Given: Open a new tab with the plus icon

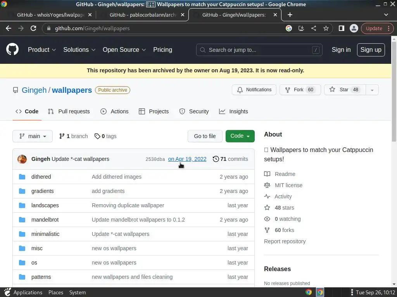Looking at the screenshot, I should pyautogui.click(x=290, y=15).
